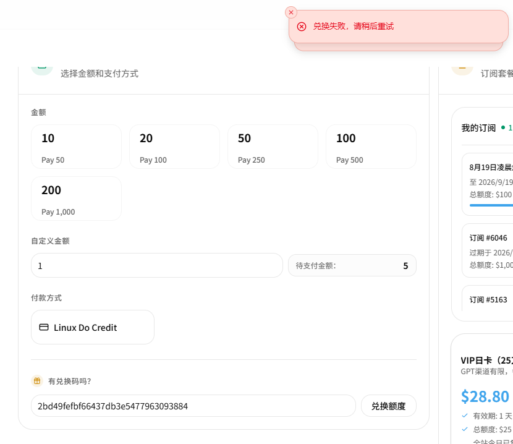Click the GPT渠道有限 description text
The width and height of the screenshot is (513, 444).
coord(487,371)
